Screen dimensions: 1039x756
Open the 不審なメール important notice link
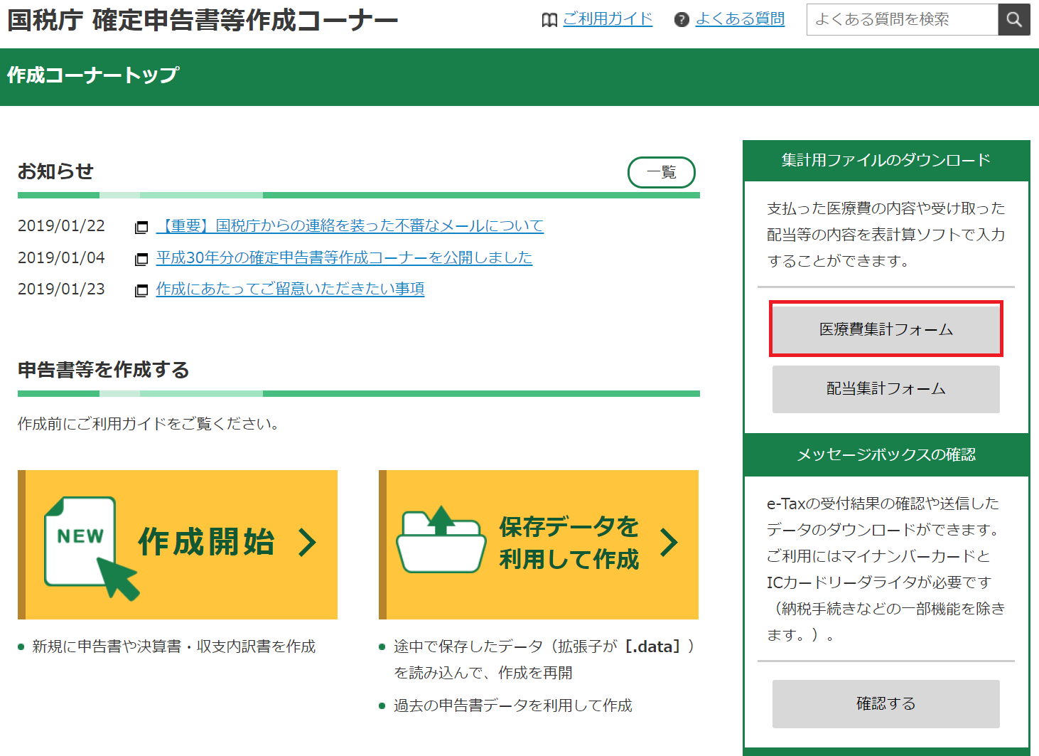pyautogui.click(x=350, y=226)
